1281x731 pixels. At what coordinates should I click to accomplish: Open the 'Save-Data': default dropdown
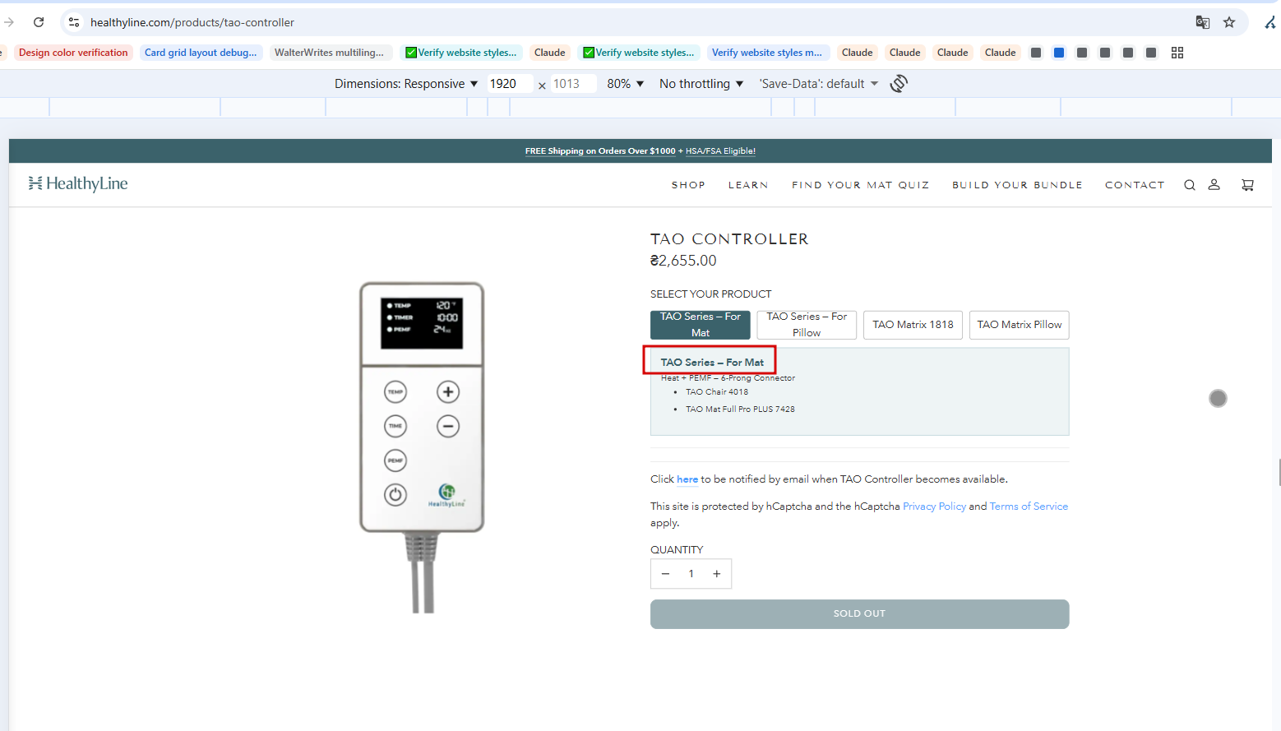[x=819, y=84]
